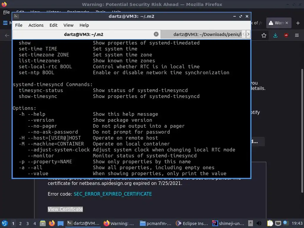The image size is (304, 228).
Task: Open the removable media tray icon
Action: (x=251, y=223)
